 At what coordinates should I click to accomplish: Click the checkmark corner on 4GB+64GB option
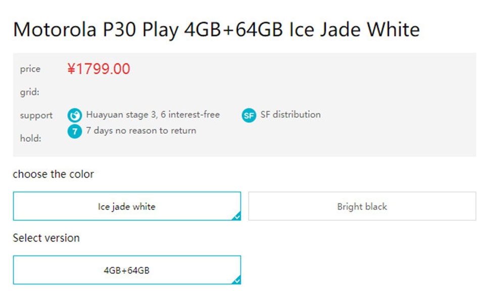(236, 280)
